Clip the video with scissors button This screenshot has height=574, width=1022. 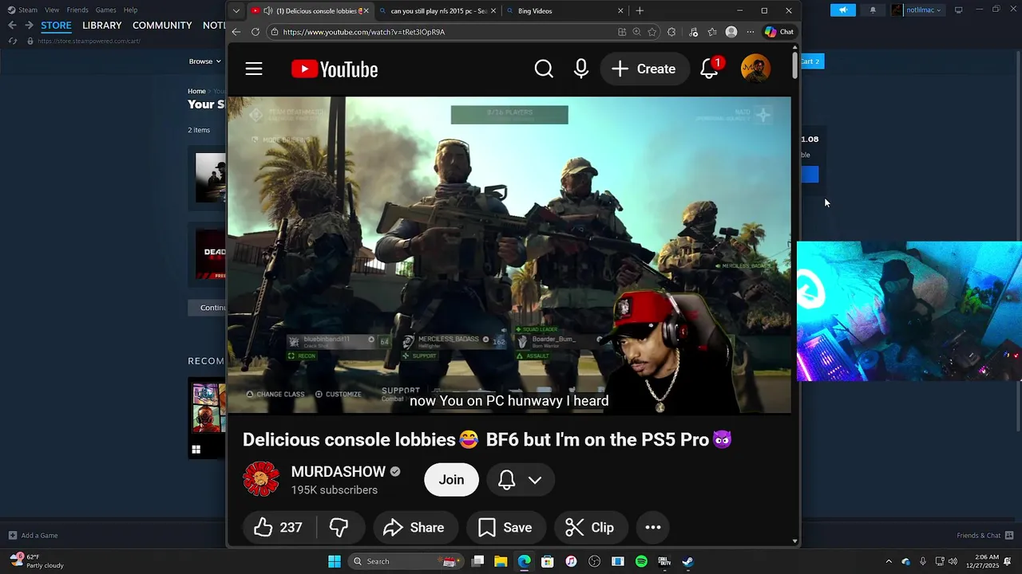tap(590, 528)
